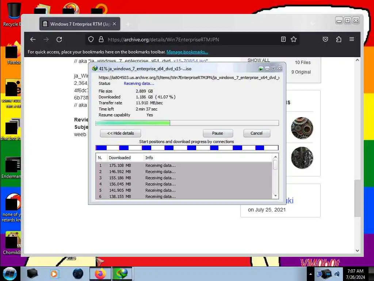Select connection row 4 with 156.045 MB
This screenshot has height=281, width=374.
184,184
